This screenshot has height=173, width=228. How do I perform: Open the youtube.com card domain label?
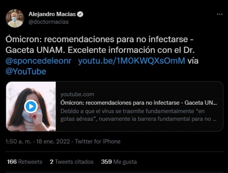[77, 94]
